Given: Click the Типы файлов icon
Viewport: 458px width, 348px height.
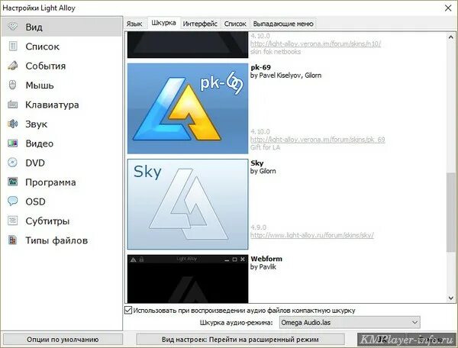Looking at the screenshot, I should (12, 240).
